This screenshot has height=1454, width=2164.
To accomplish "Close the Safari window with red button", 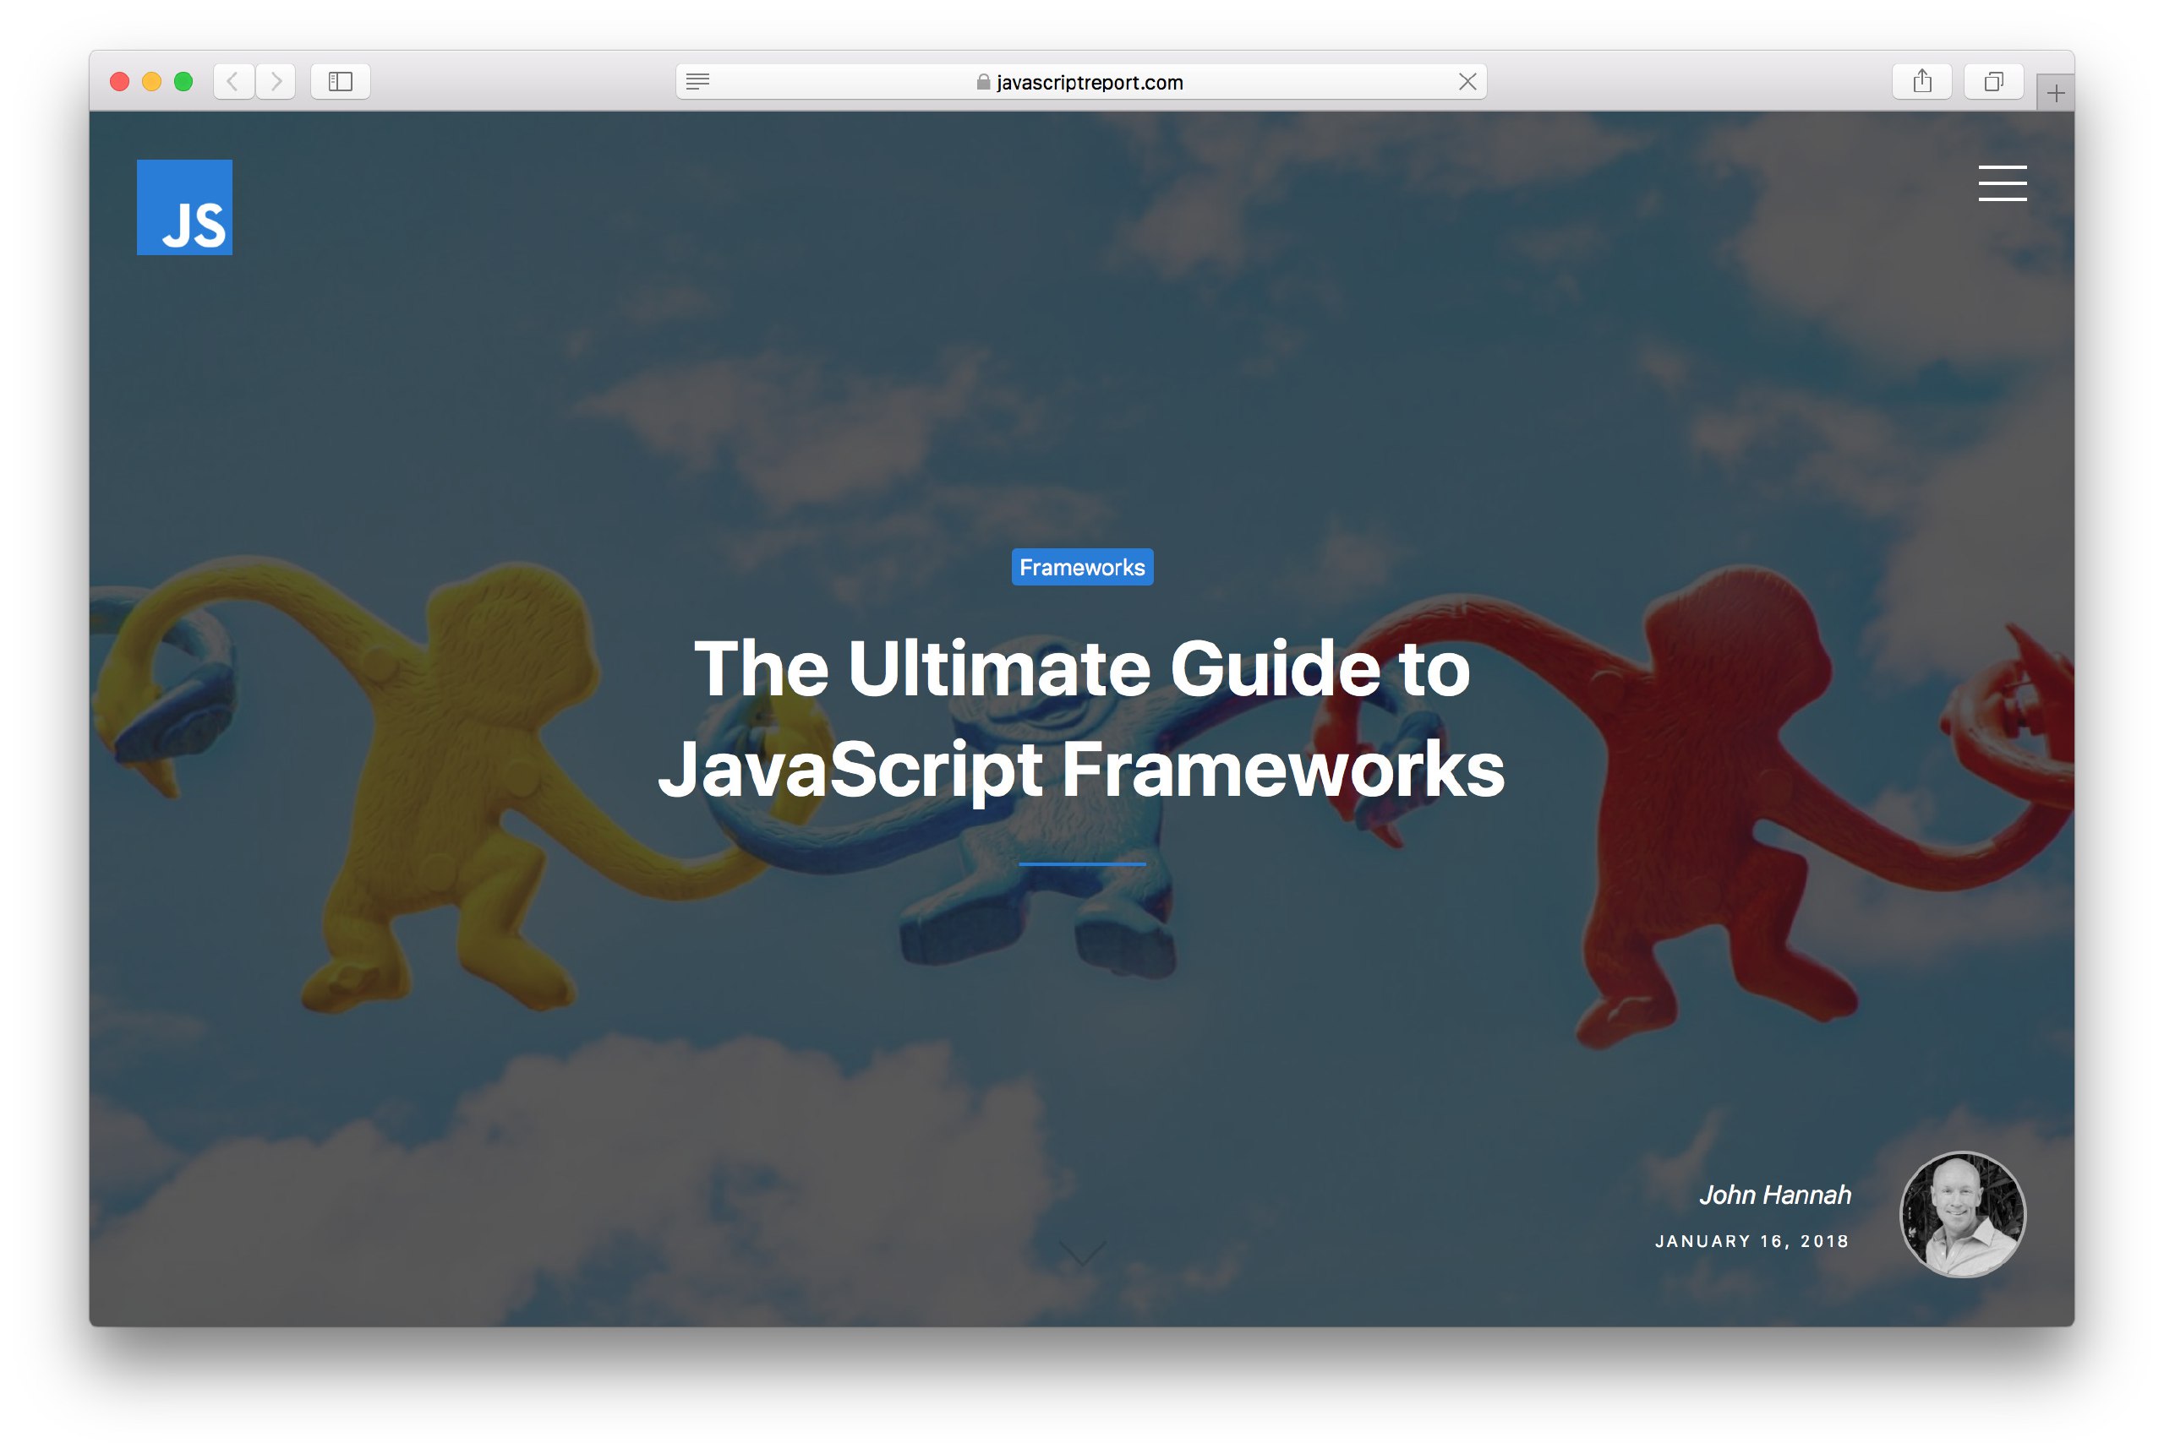I will pyautogui.click(x=120, y=82).
